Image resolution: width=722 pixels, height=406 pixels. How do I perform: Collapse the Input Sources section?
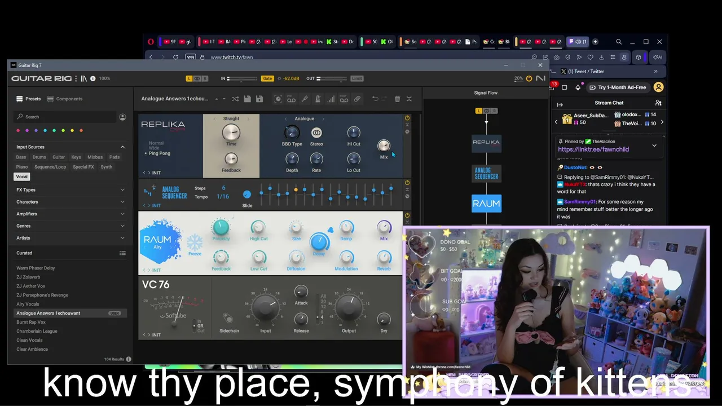pyautogui.click(x=122, y=147)
